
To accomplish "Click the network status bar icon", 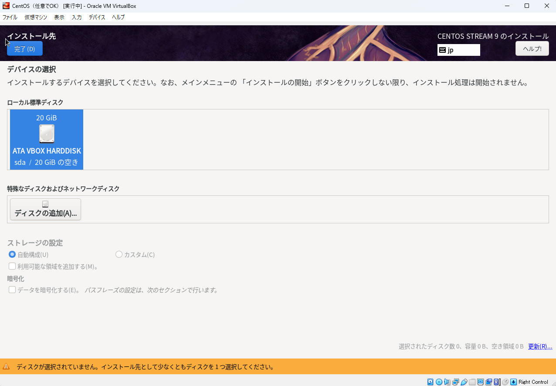I will click(x=455, y=382).
